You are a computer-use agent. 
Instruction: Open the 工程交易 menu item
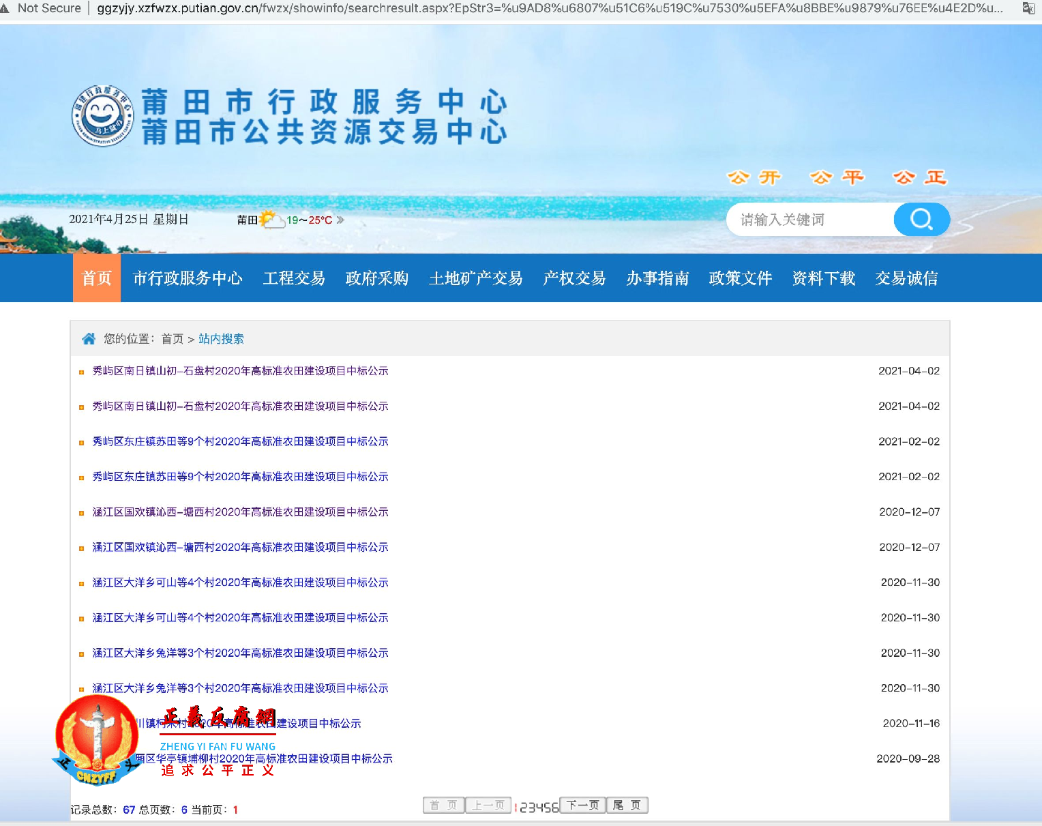pos(294,278)
